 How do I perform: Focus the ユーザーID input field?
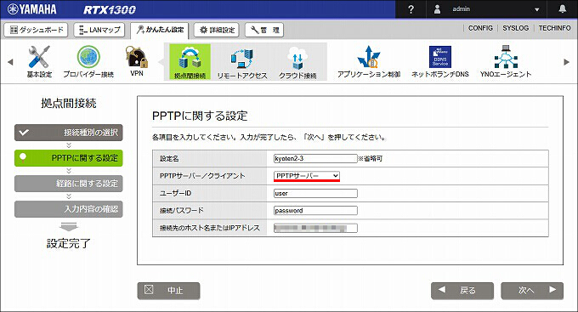(315, 193)
